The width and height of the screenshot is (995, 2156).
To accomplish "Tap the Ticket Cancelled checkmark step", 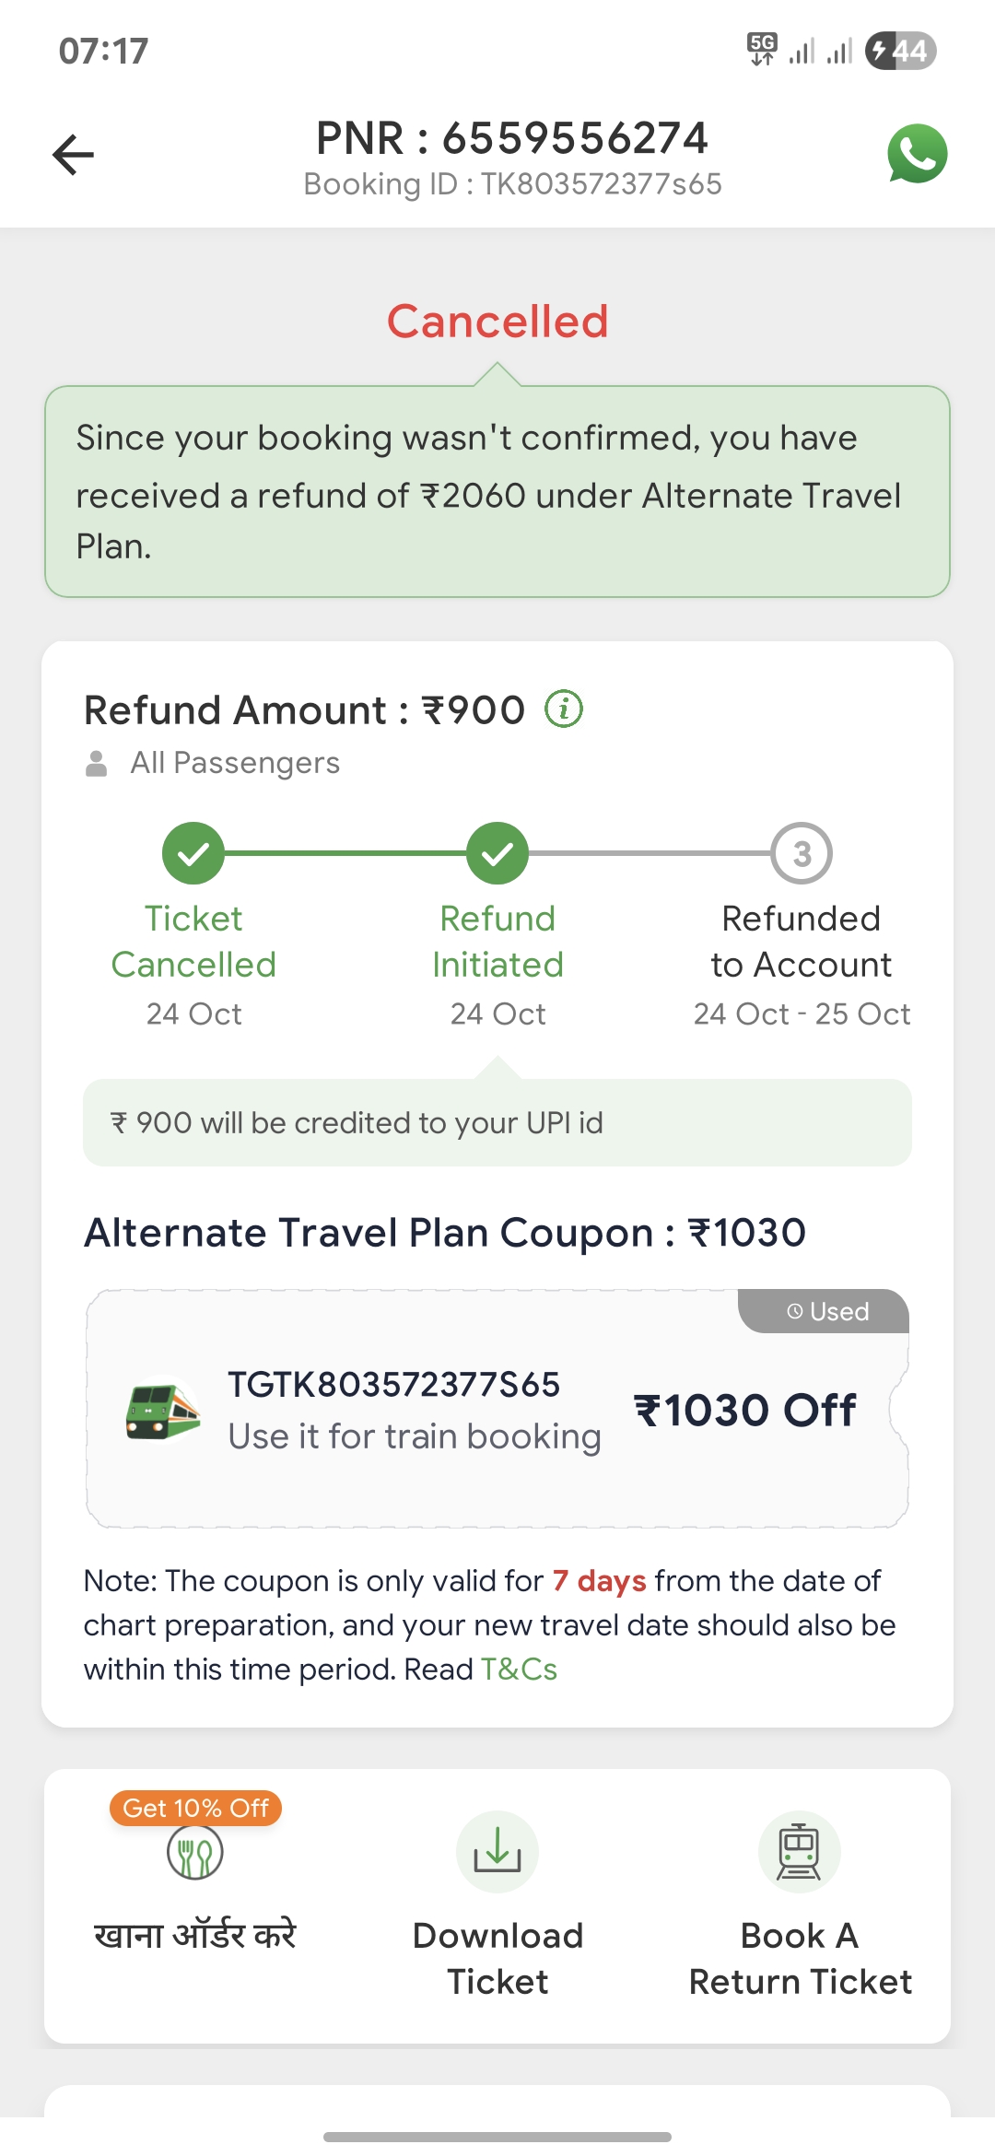I will [x=193, y=853].
